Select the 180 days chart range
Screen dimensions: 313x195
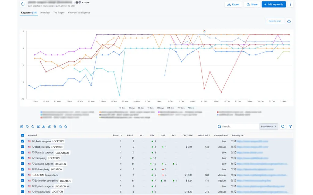coord(160,108)
